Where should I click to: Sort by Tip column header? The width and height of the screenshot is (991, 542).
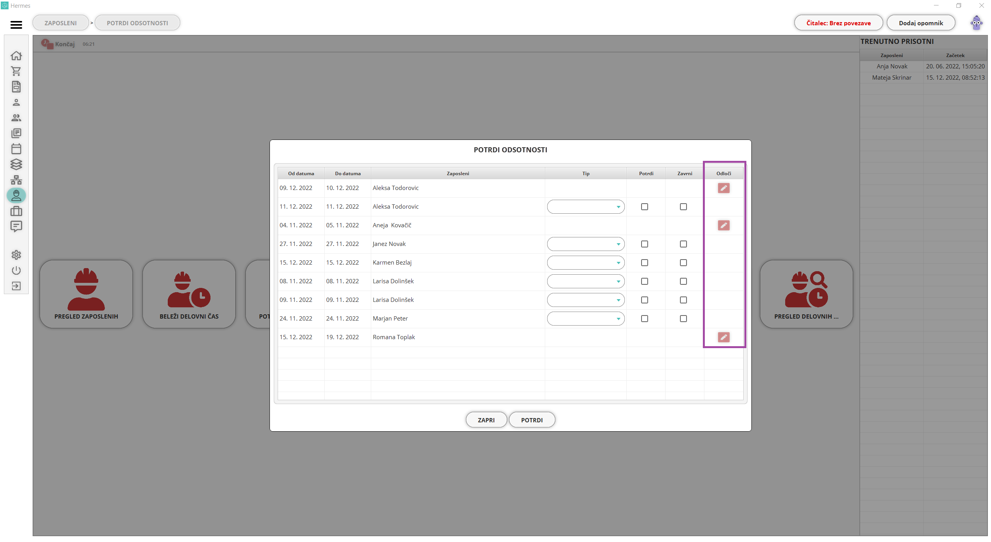[586, 173]
